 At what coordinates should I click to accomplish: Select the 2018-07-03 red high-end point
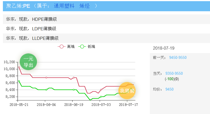click(x=101, y=90)
